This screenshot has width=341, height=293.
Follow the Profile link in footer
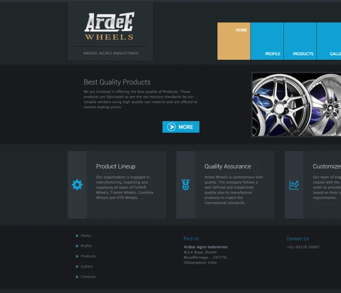point(86,246)
